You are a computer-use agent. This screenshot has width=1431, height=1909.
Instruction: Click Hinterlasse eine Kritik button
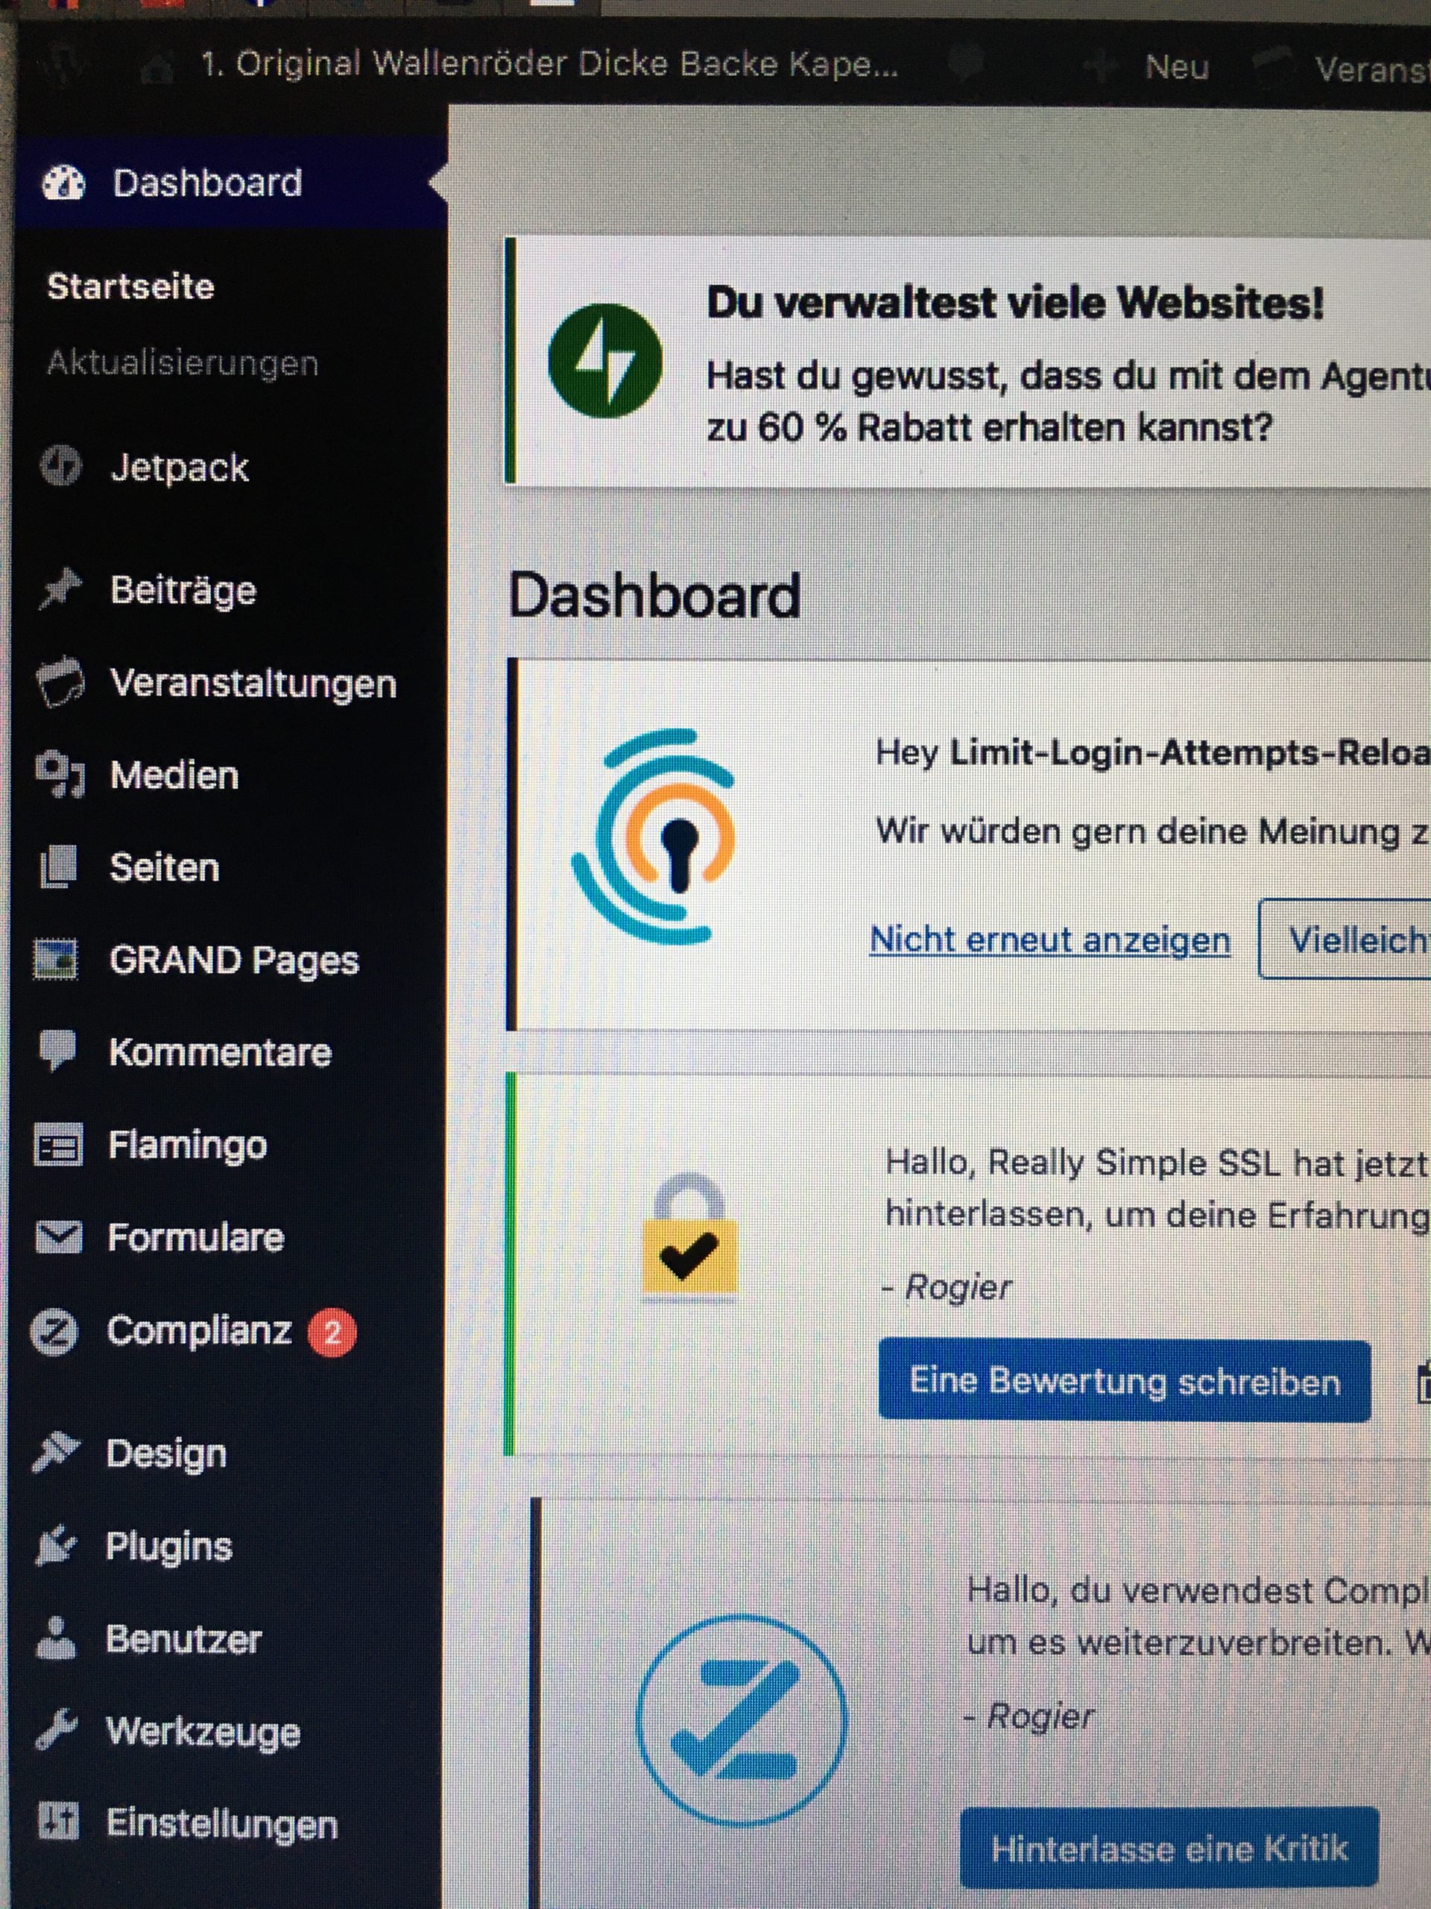[1169, 1848]
